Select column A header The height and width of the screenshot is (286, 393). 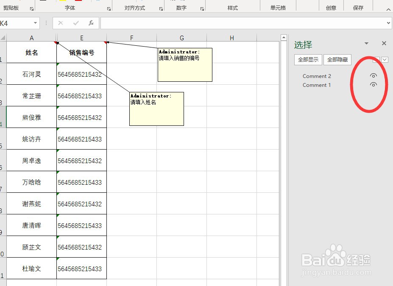(x=31, y=38)
